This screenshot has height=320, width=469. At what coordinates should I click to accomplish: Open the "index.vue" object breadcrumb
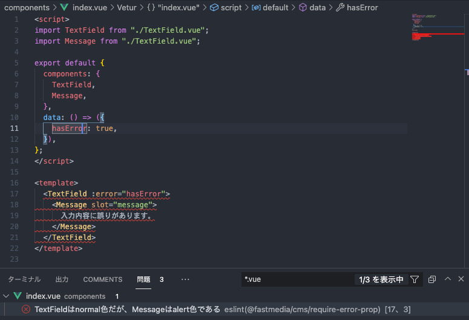(x=179, y=7)
